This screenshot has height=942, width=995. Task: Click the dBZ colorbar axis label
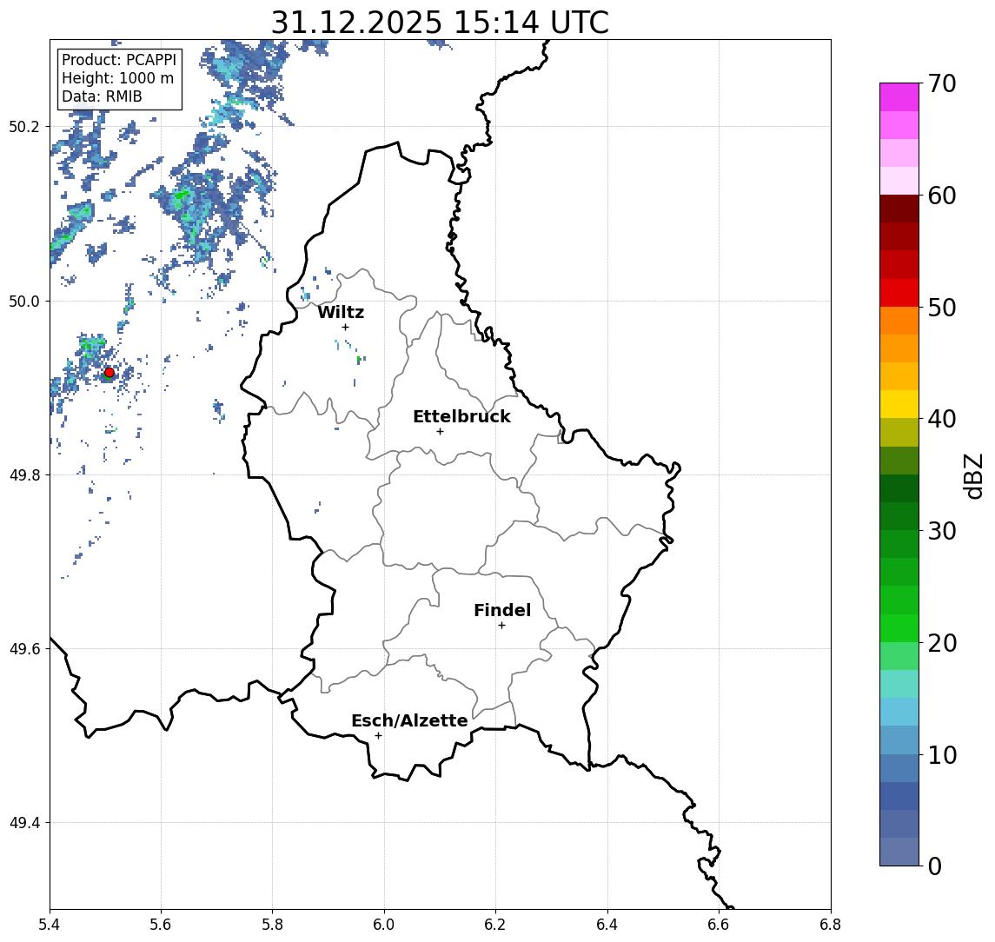(x=972, y=476)
